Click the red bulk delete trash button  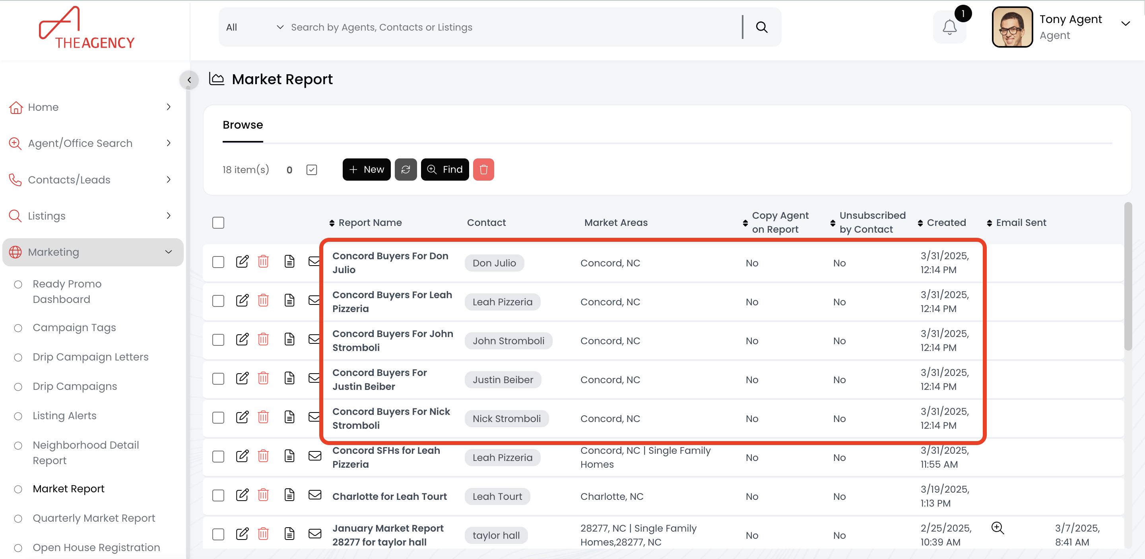coord(483,170)
